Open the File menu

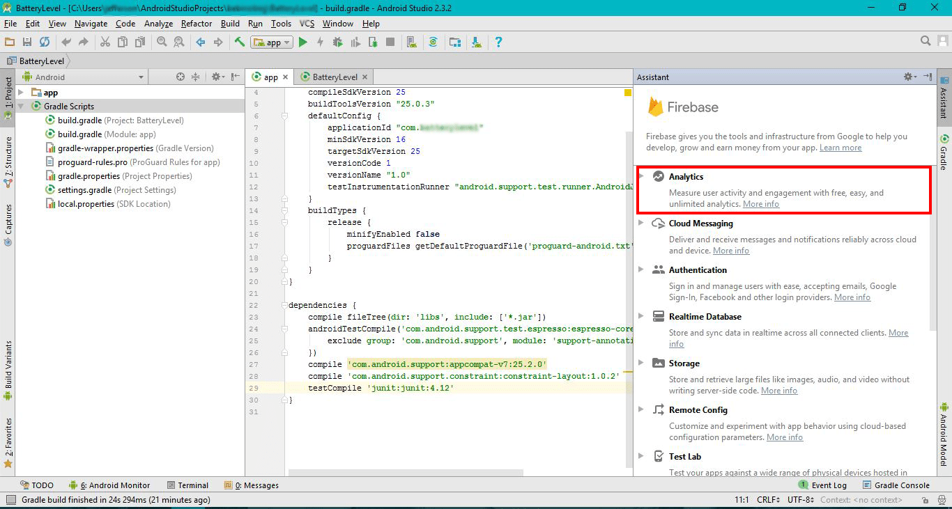pos(10,24)
